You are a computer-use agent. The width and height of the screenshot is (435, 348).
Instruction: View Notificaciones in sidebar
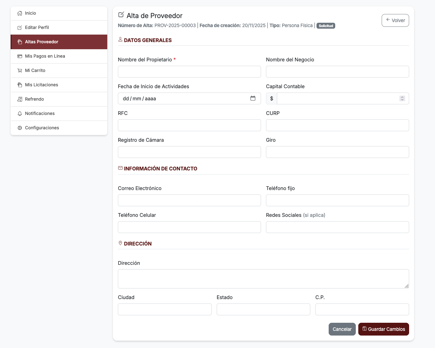[x=59, y=113]
